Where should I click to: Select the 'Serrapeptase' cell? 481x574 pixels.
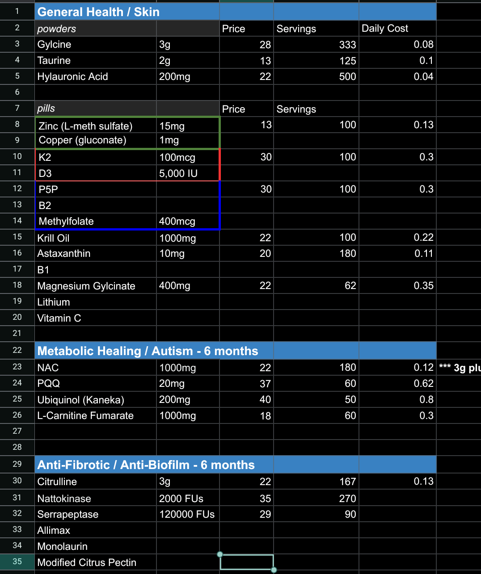96,514
